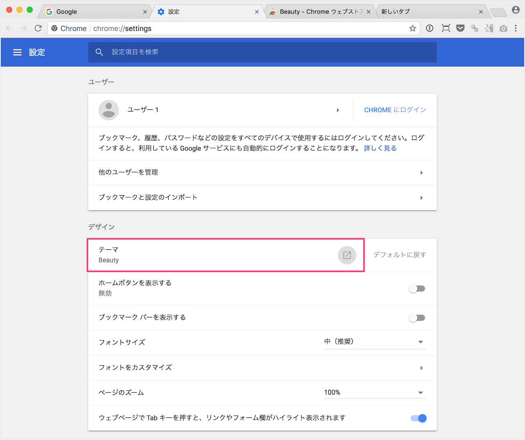The width and height of the screenshot is (525, 440).
Task: Disable the Tab key highlight toggle
Action: click(418, 418)
